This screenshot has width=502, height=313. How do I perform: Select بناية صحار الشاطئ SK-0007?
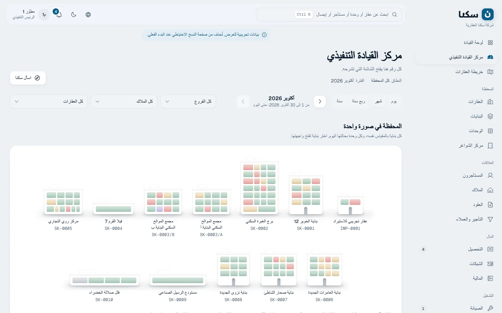pyautogui.click(x=279, y=275)
